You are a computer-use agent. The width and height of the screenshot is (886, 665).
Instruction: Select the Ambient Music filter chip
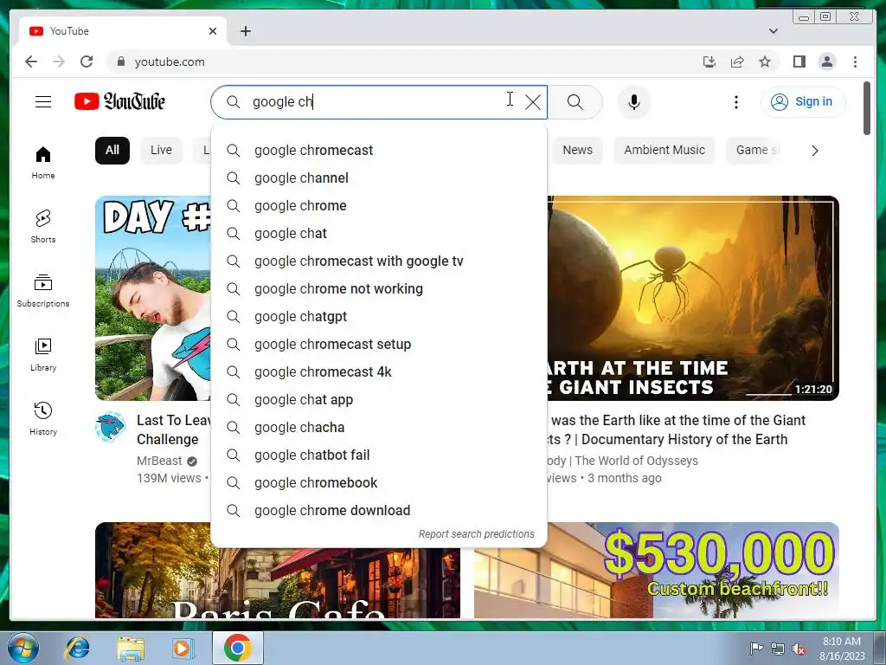pyautogui.click(x=664, y=151)
